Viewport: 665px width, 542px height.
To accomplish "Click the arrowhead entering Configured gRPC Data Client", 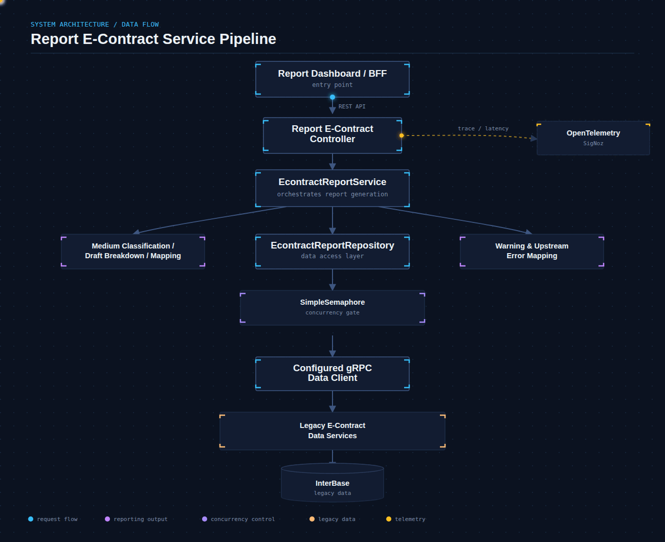I will point(332,353).
